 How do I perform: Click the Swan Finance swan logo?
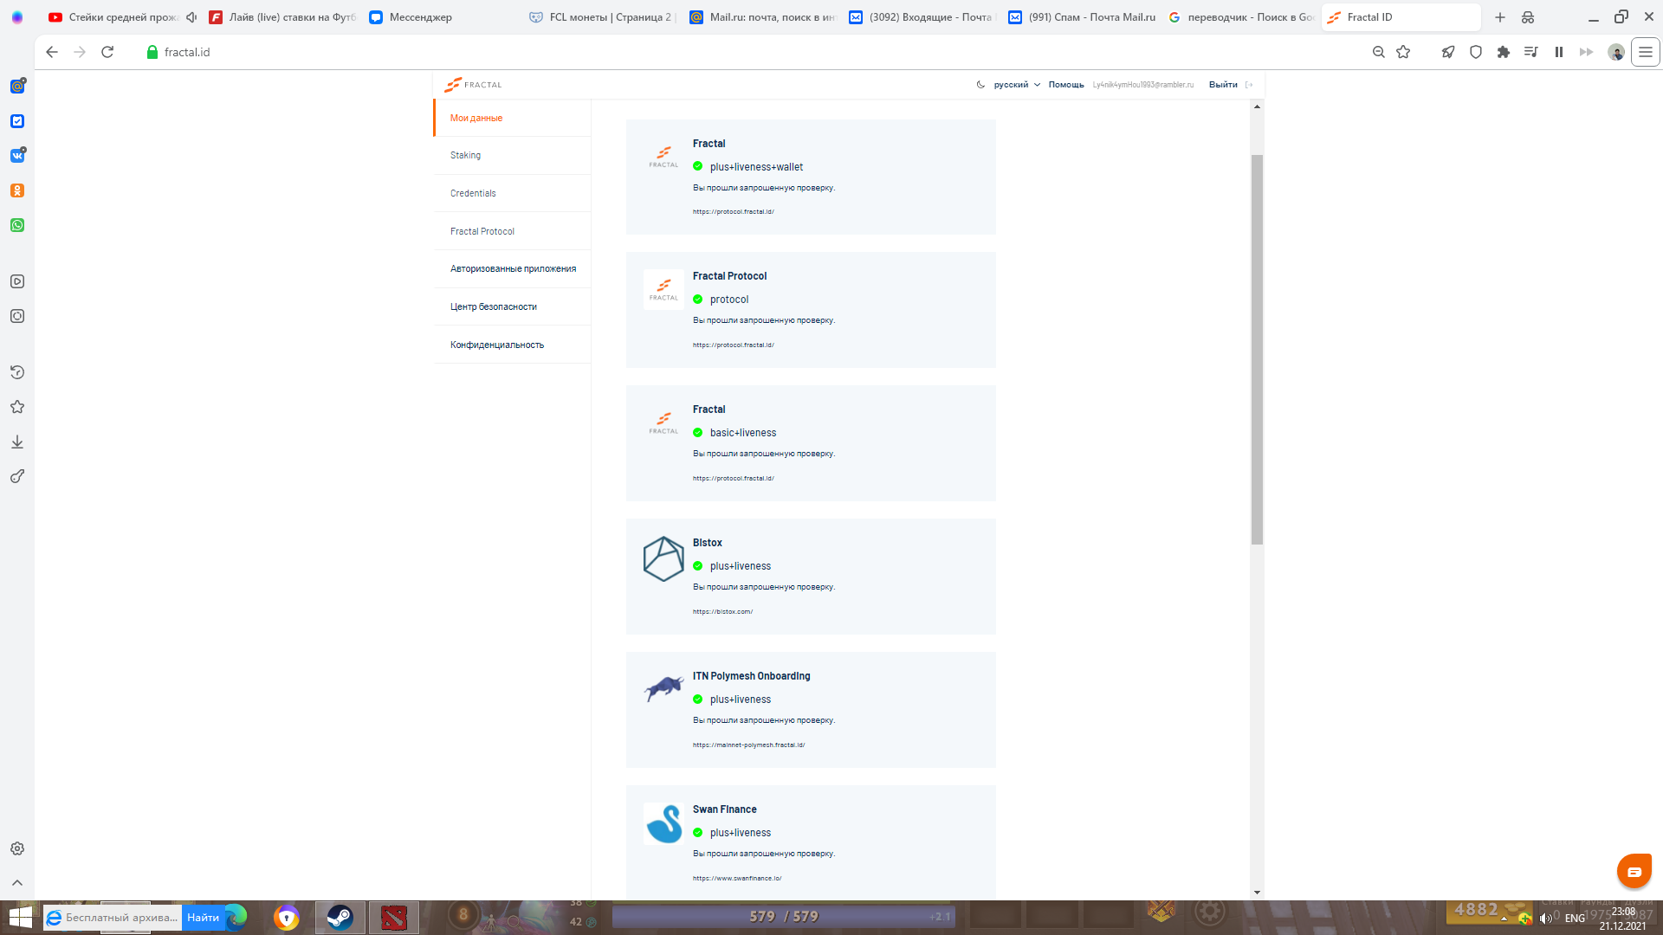click(x=663, y=824)
